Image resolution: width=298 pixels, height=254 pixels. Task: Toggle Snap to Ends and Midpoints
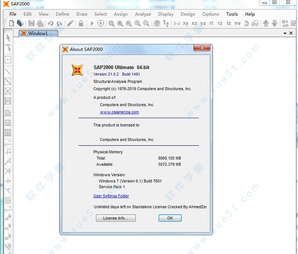(x=8, y=161)
